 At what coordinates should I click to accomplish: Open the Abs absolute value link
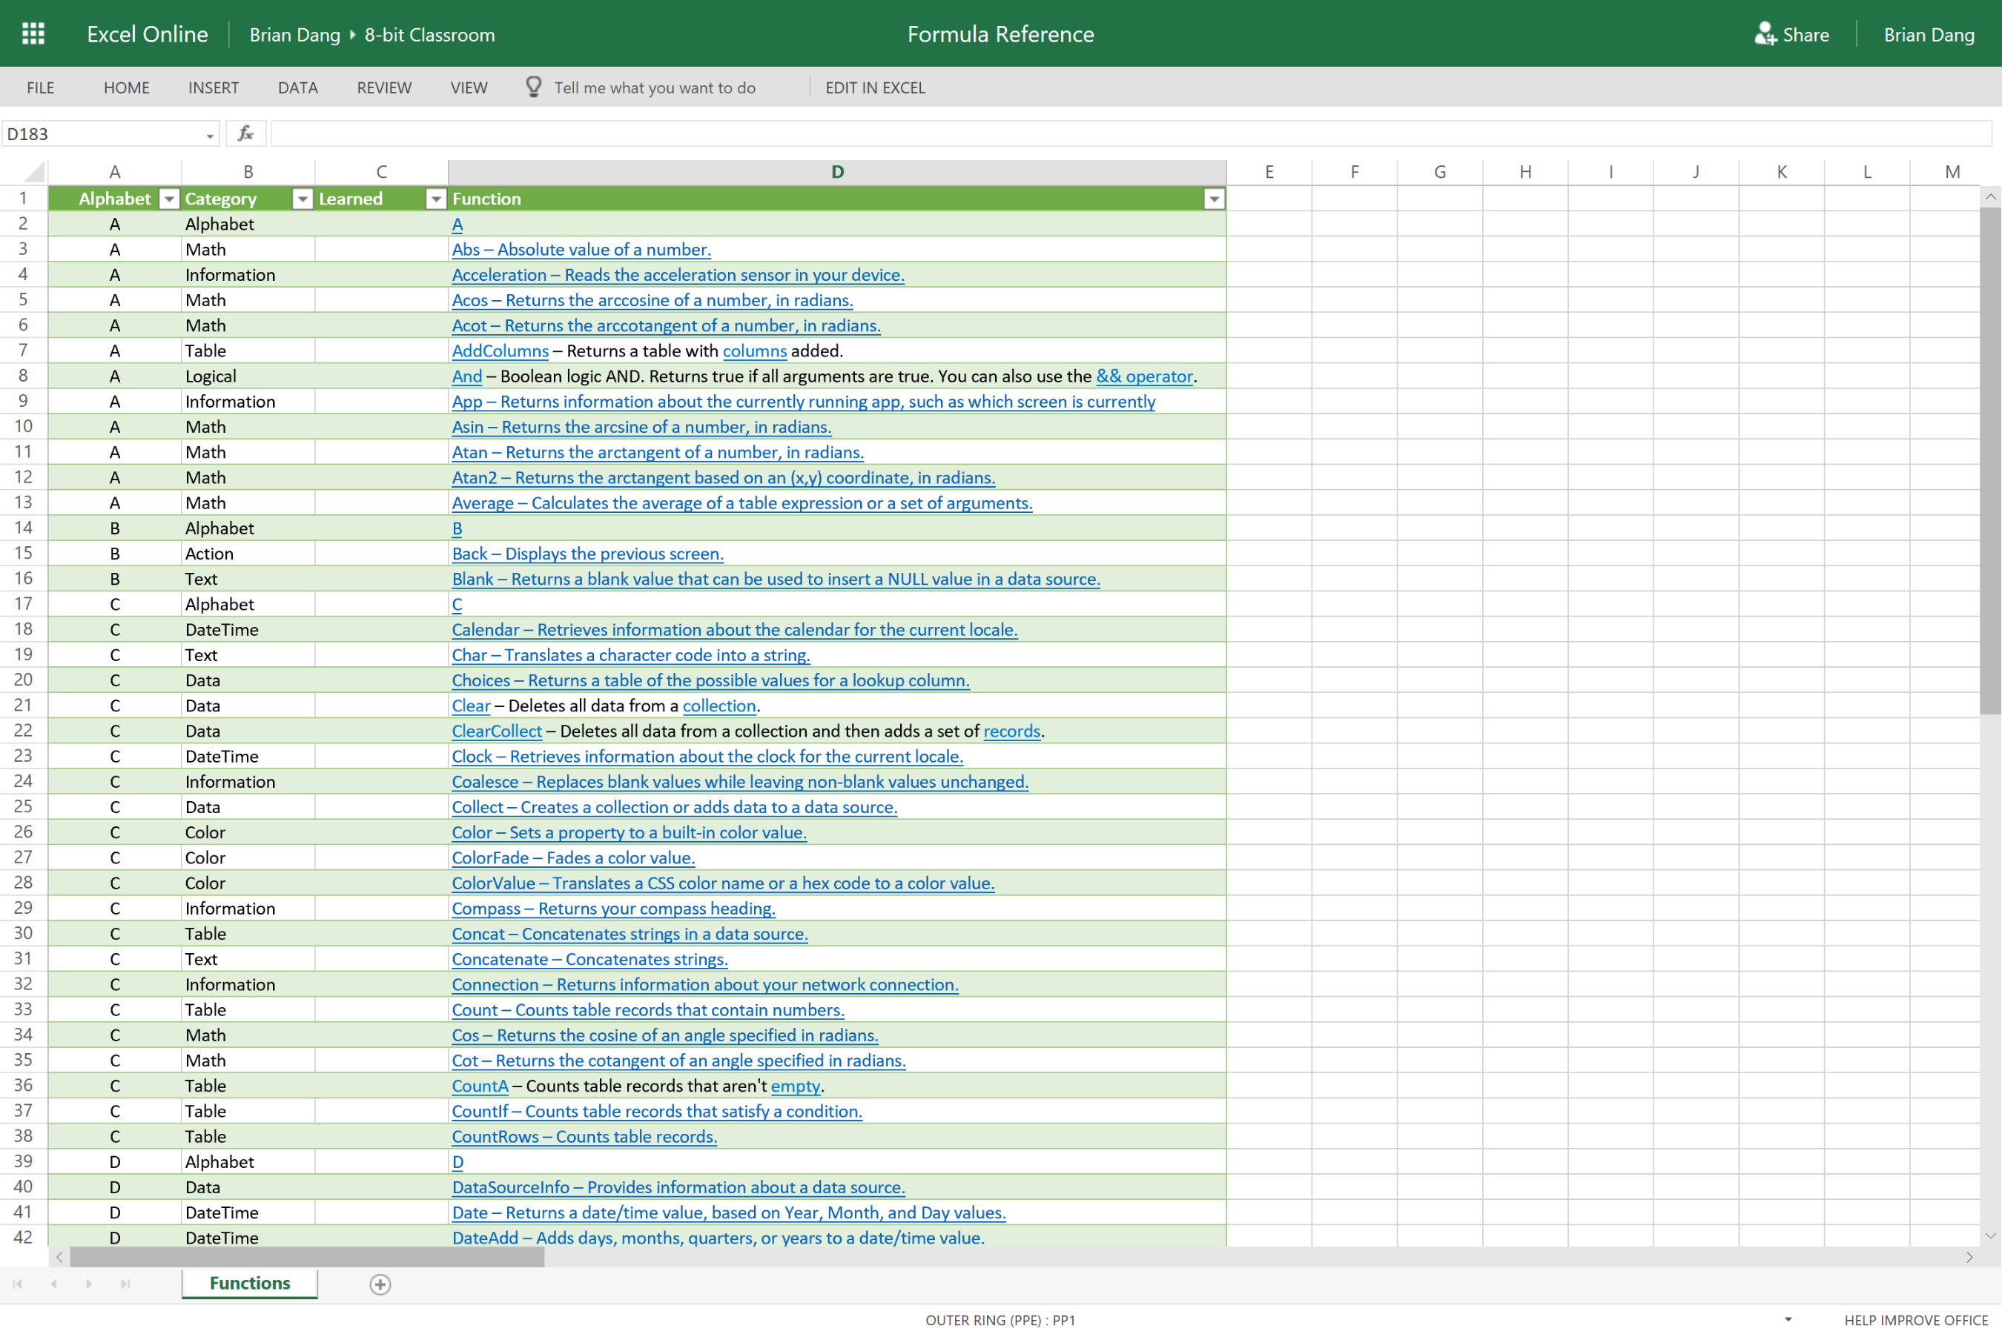[x=581, y=249]
